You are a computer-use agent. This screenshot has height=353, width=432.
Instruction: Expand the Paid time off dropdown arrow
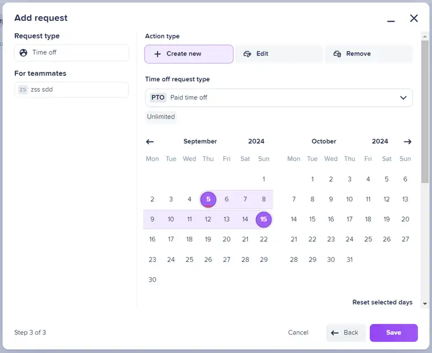point(403,98)
